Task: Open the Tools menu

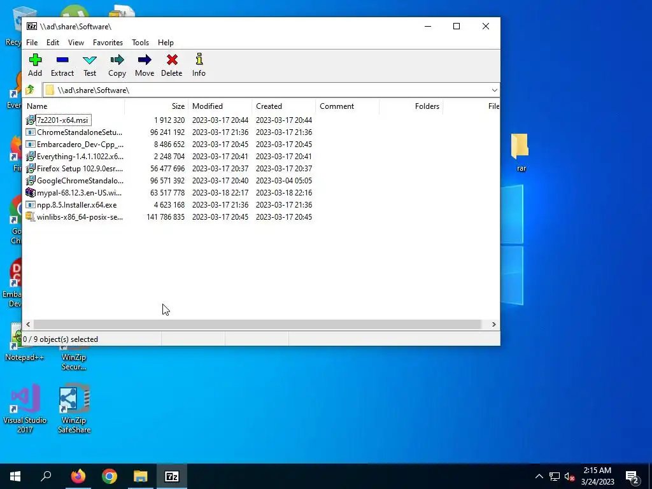Action: [140, 43]
